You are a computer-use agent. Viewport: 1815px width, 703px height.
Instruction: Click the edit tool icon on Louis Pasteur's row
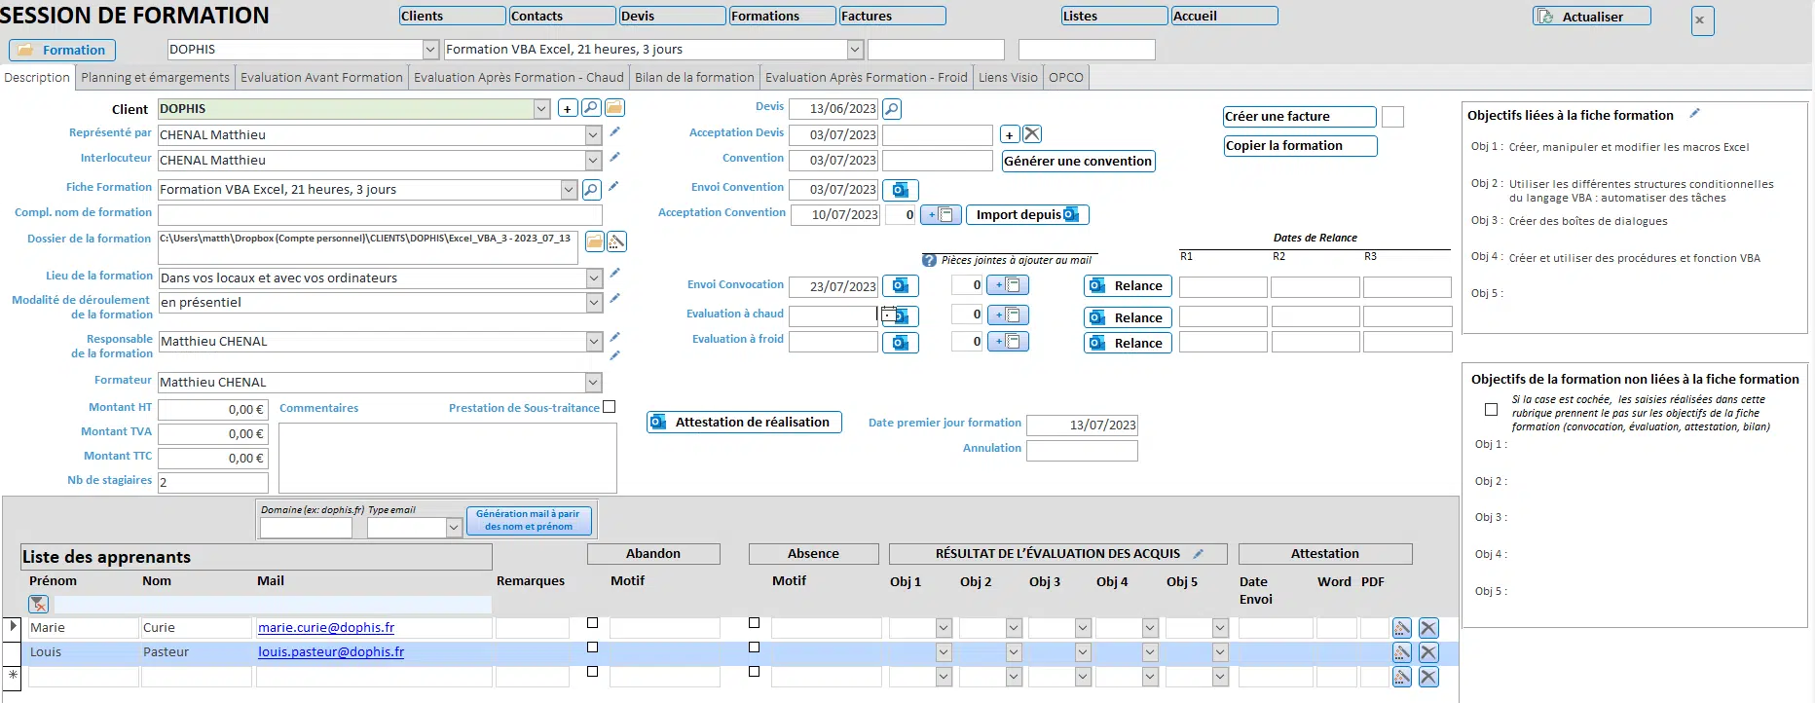(1402, 652)
